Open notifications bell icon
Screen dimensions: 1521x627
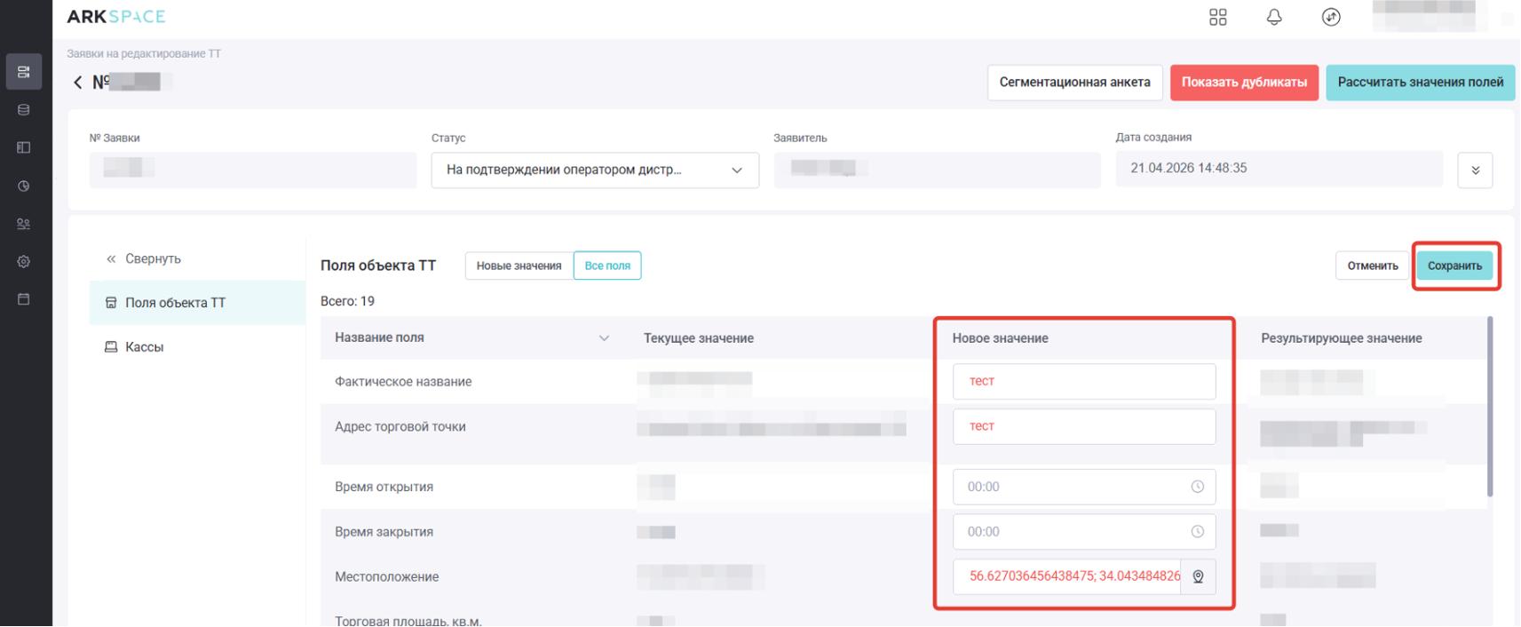[1274, 17]
